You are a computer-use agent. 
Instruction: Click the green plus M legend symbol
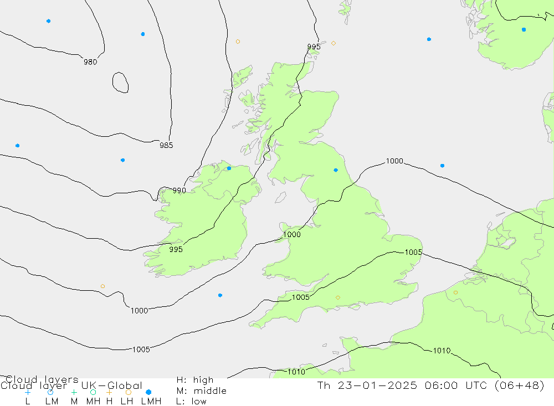(74, 392)
